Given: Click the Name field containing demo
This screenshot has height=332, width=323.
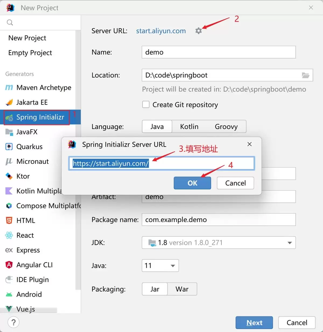Looking at the screenshot, I should (x=219, y=52).
